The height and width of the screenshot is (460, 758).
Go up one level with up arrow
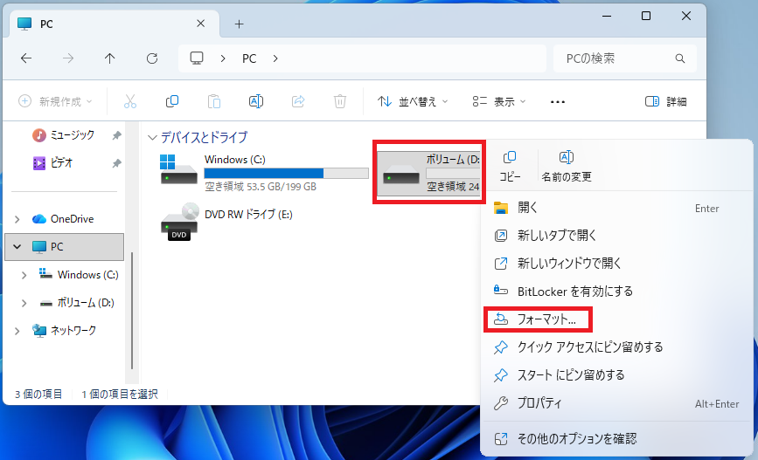[x=110, y=58]
